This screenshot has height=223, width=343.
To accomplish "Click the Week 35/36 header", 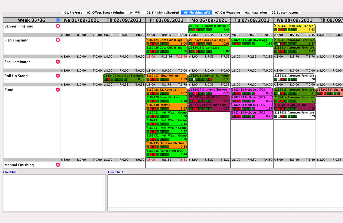I will (x=31, y=20).
